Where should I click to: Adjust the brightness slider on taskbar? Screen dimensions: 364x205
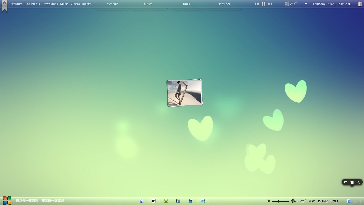(280, 201)
